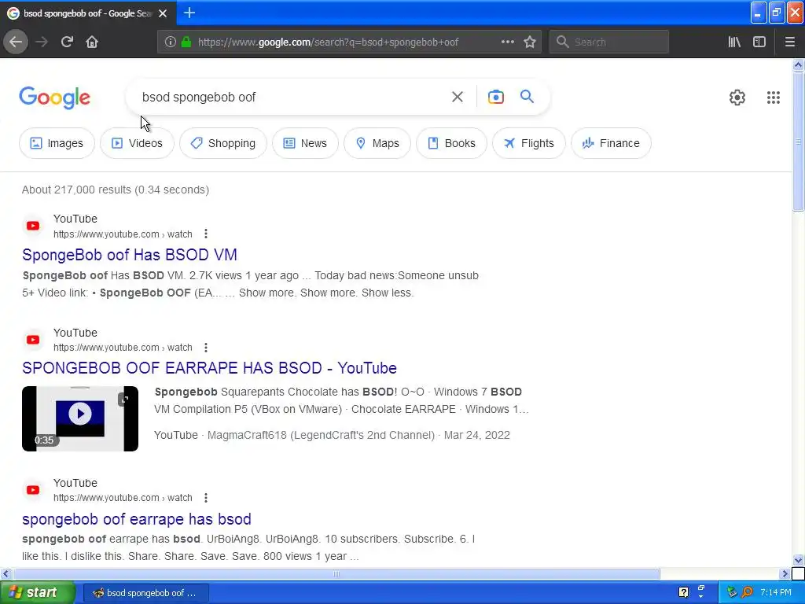Click the vertical scrollbar up arrow
Screen dimensions: 805x604
[x=799, y=64]
